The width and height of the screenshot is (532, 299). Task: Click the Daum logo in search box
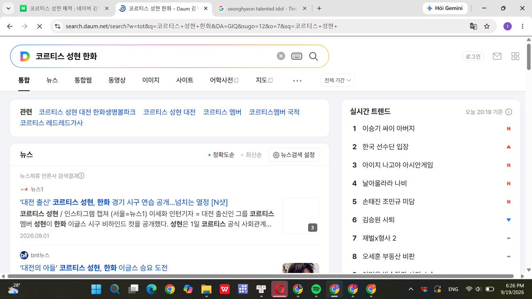pos(25,56)
